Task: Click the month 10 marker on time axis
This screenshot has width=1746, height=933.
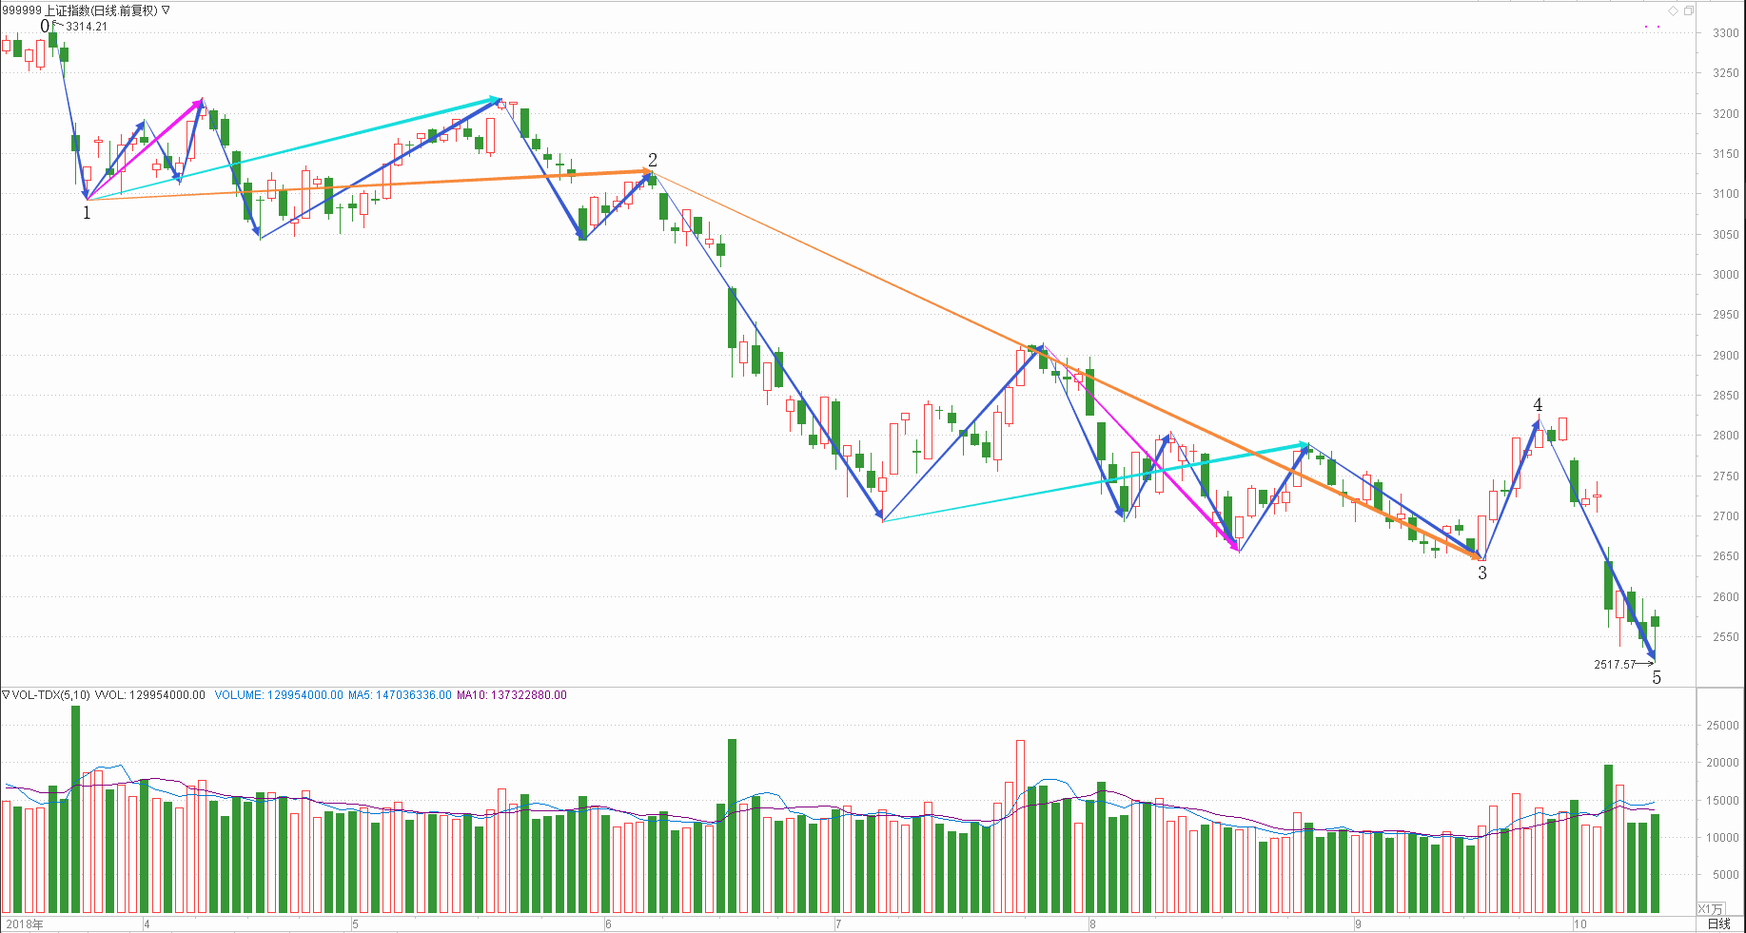Action: tap(1580, 923)
